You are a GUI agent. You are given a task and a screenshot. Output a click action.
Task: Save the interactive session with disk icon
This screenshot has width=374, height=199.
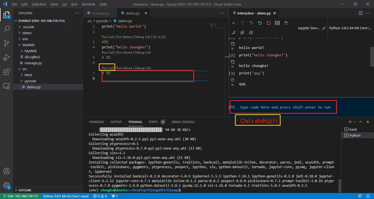tap(286, 23)
